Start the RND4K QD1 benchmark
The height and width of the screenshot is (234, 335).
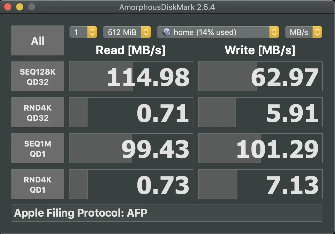coord(38,184)
